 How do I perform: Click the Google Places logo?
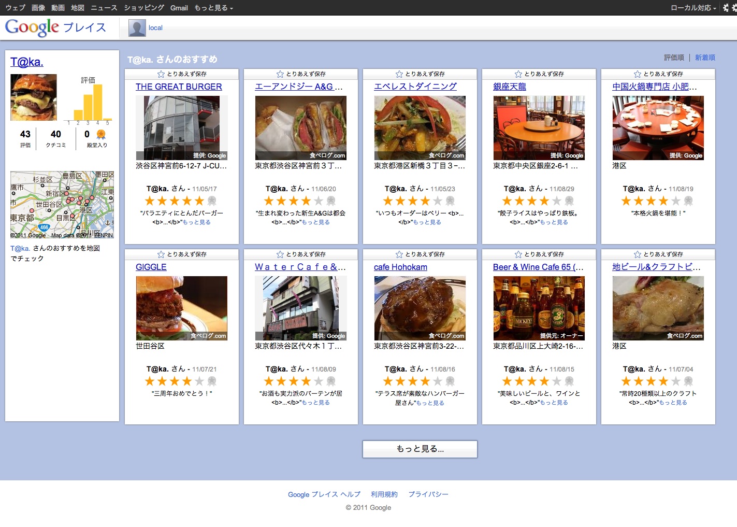pyautogui.click(x=55, y=27)
